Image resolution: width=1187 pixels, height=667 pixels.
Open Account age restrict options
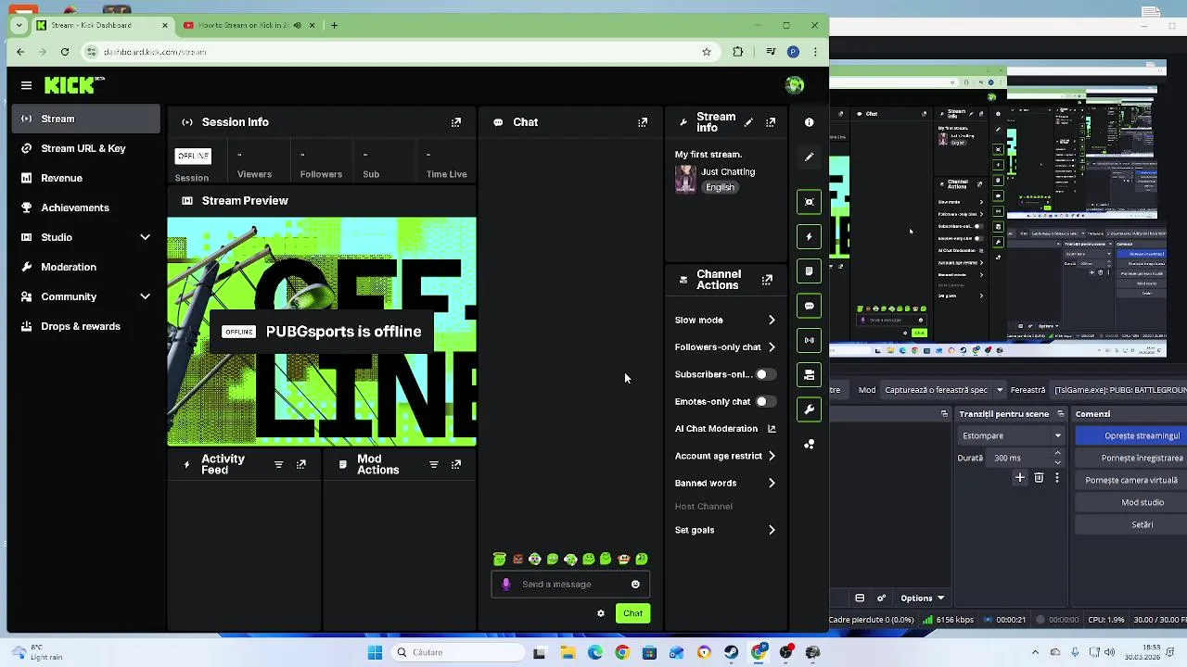click(x=726, y=456)
